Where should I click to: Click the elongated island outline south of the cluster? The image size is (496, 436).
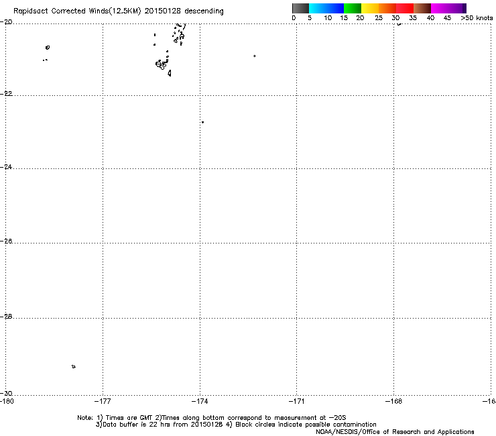coord(170,73)
